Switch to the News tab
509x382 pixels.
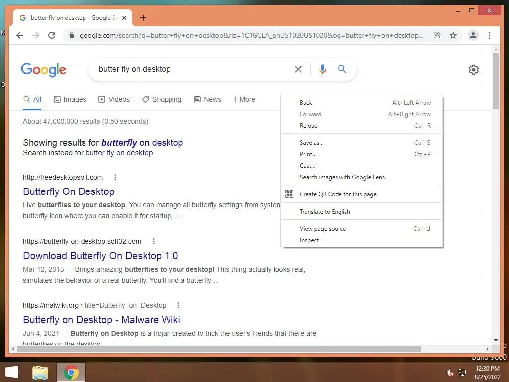click(207, 99)
